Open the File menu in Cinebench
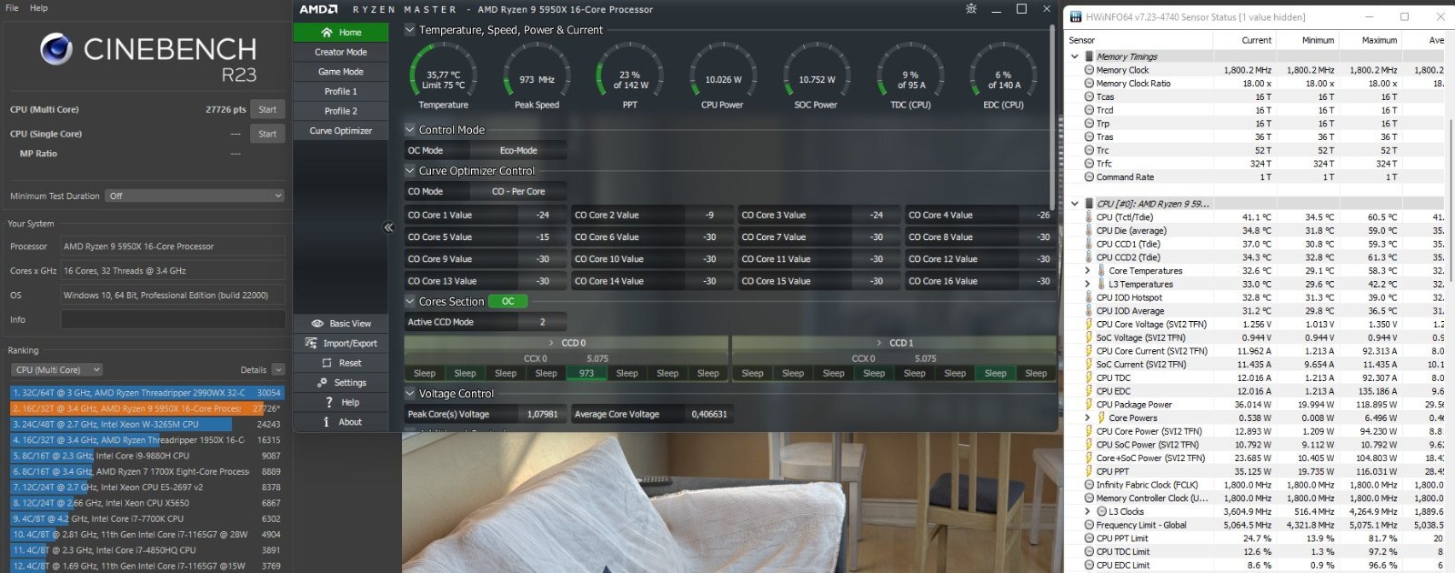Screen dimensions: 1455x573 pyautogui.click(x=12, y=8)
